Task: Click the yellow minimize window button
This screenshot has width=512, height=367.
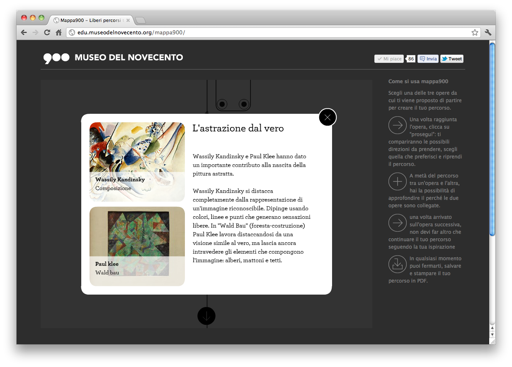Action: (x=33, y=18)
